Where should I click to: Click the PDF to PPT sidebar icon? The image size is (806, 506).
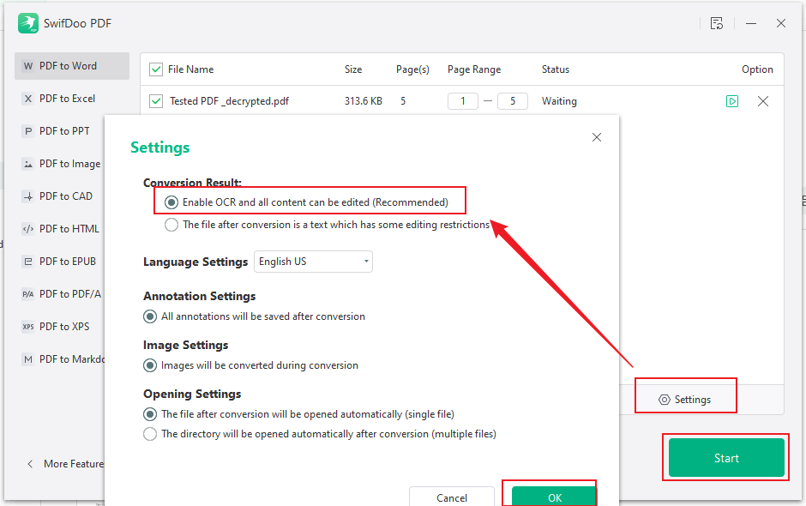pos(28,131)
